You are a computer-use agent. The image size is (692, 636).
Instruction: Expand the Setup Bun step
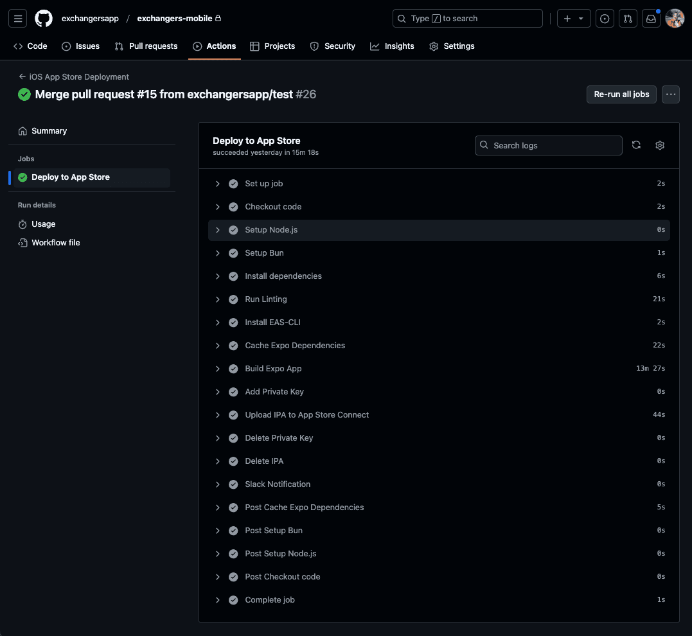pos(218,253)
